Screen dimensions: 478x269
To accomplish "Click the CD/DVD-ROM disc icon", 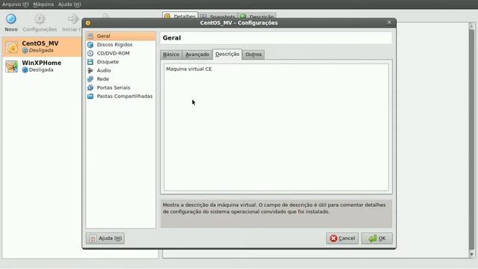I will point(90,53).
